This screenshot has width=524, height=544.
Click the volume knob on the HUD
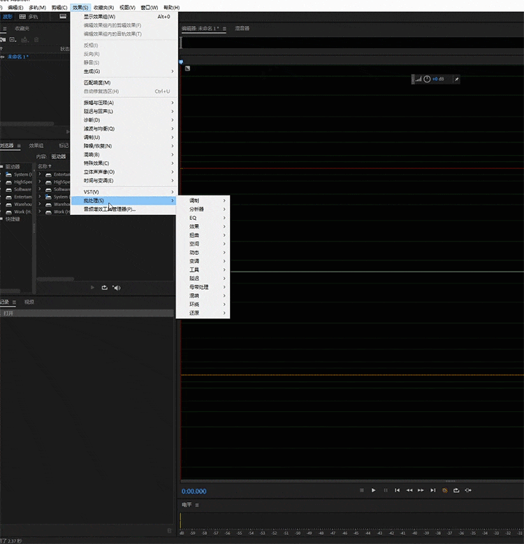click(427, 80)
